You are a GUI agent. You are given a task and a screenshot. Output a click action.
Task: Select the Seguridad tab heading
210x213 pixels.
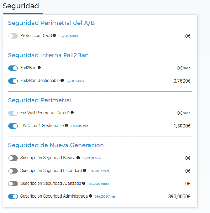click(x=21, y=6)
